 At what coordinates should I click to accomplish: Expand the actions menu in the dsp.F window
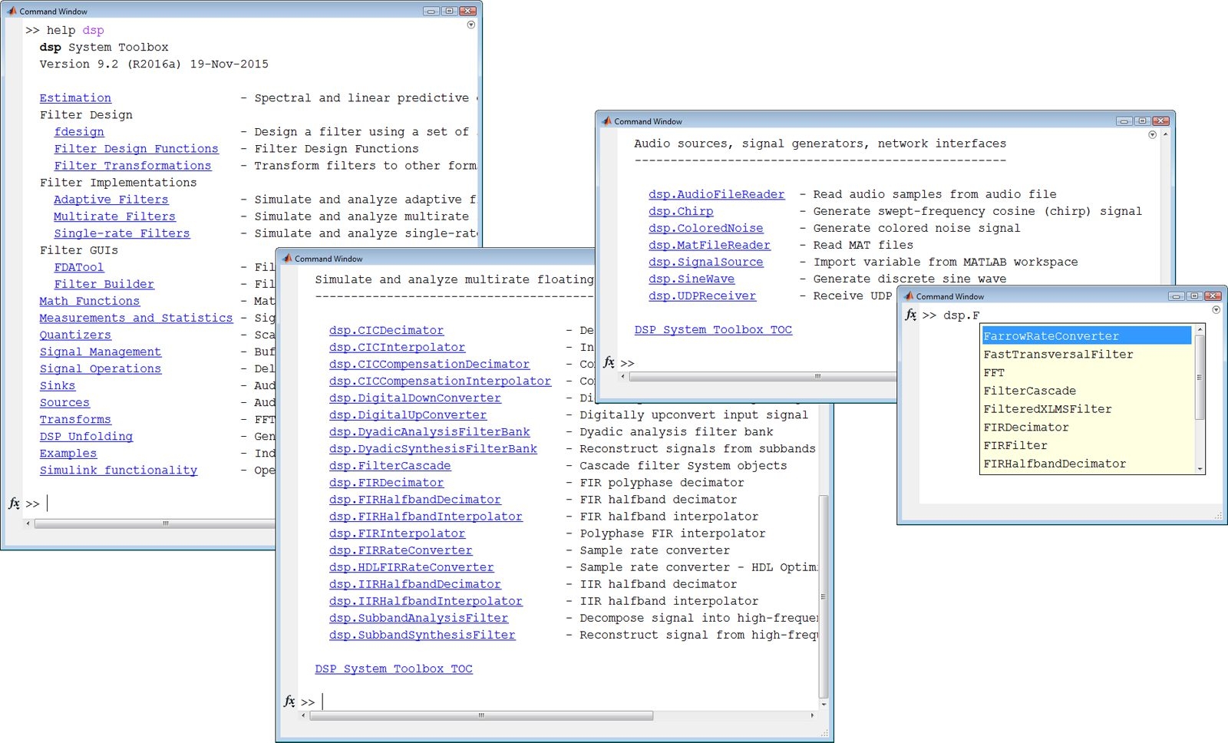1216,310
